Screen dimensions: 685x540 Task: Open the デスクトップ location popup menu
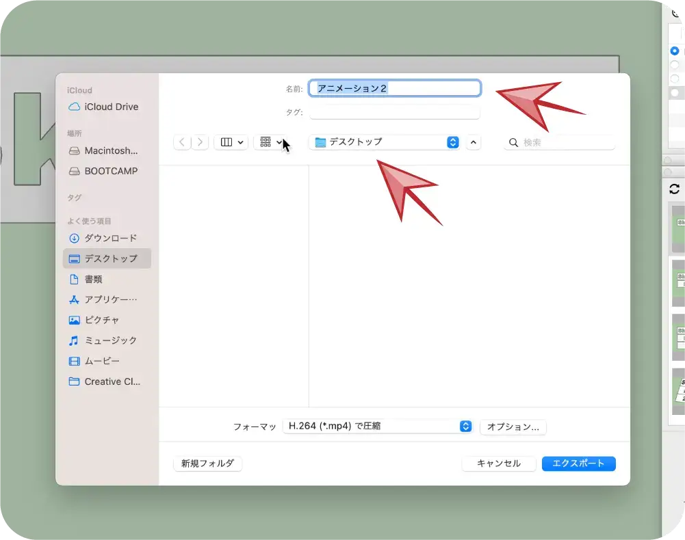pos(385,142)
